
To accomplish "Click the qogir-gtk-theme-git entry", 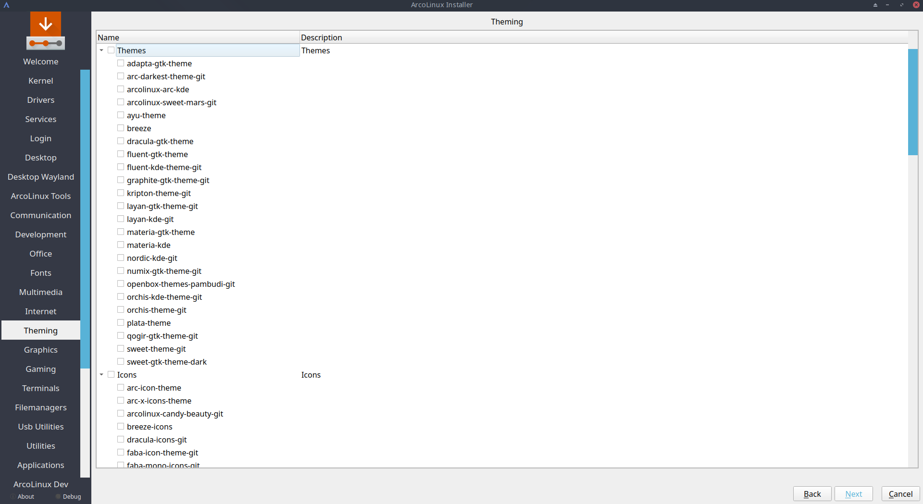I will [x=162, y=336].
